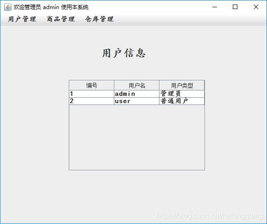This screenshot has height=224, width=267.
Task: Click the 用户名 column header
Action: (x=137, y=85)
